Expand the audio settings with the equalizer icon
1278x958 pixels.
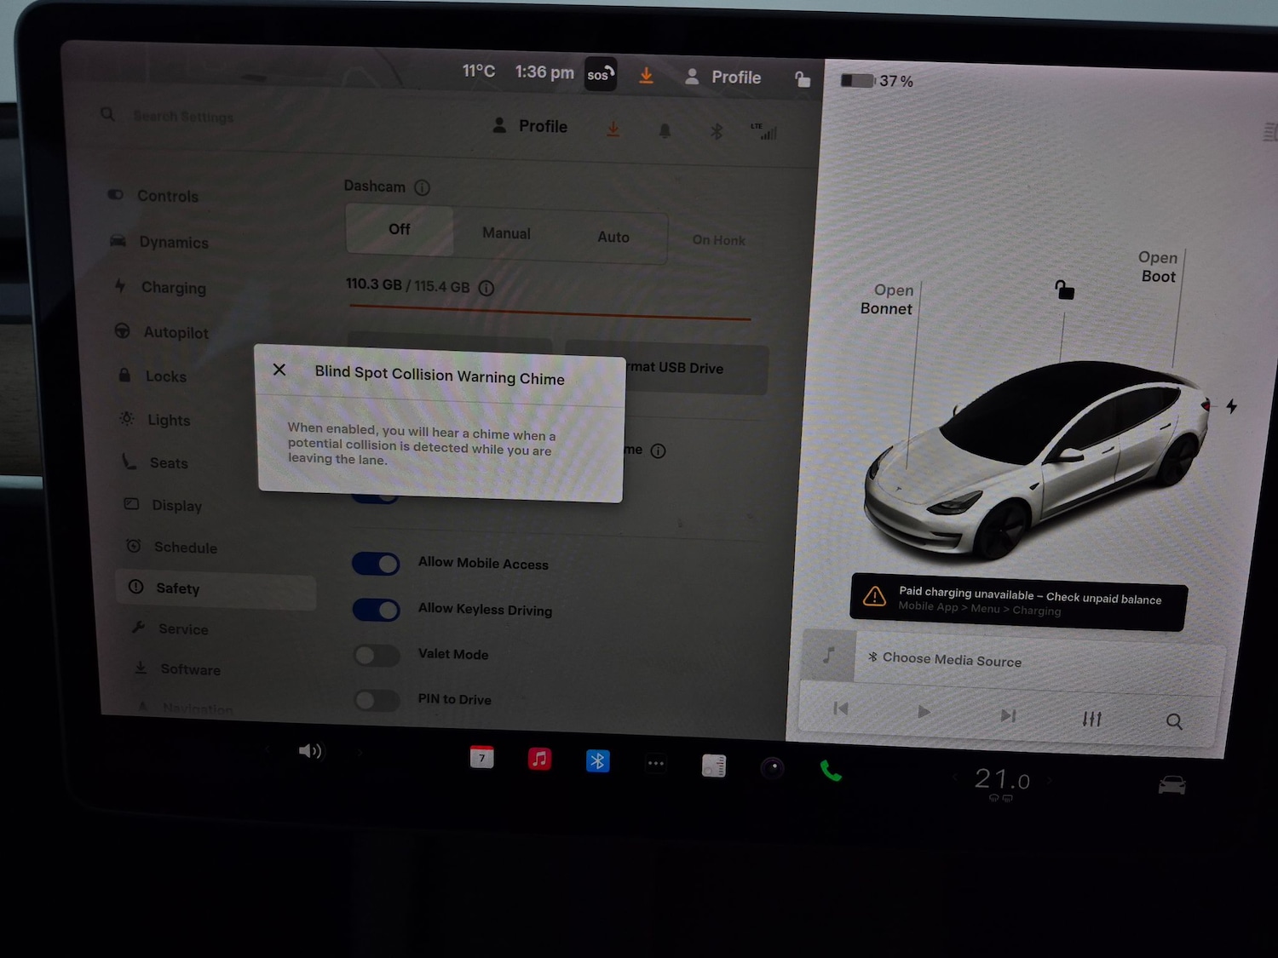coord(1091,719)
